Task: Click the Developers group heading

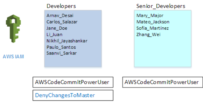Action: (61, 6)
